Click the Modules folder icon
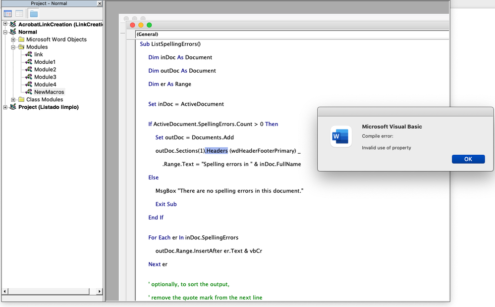The image size is (495, 307). pyautogui.click(x=21, y=47)
